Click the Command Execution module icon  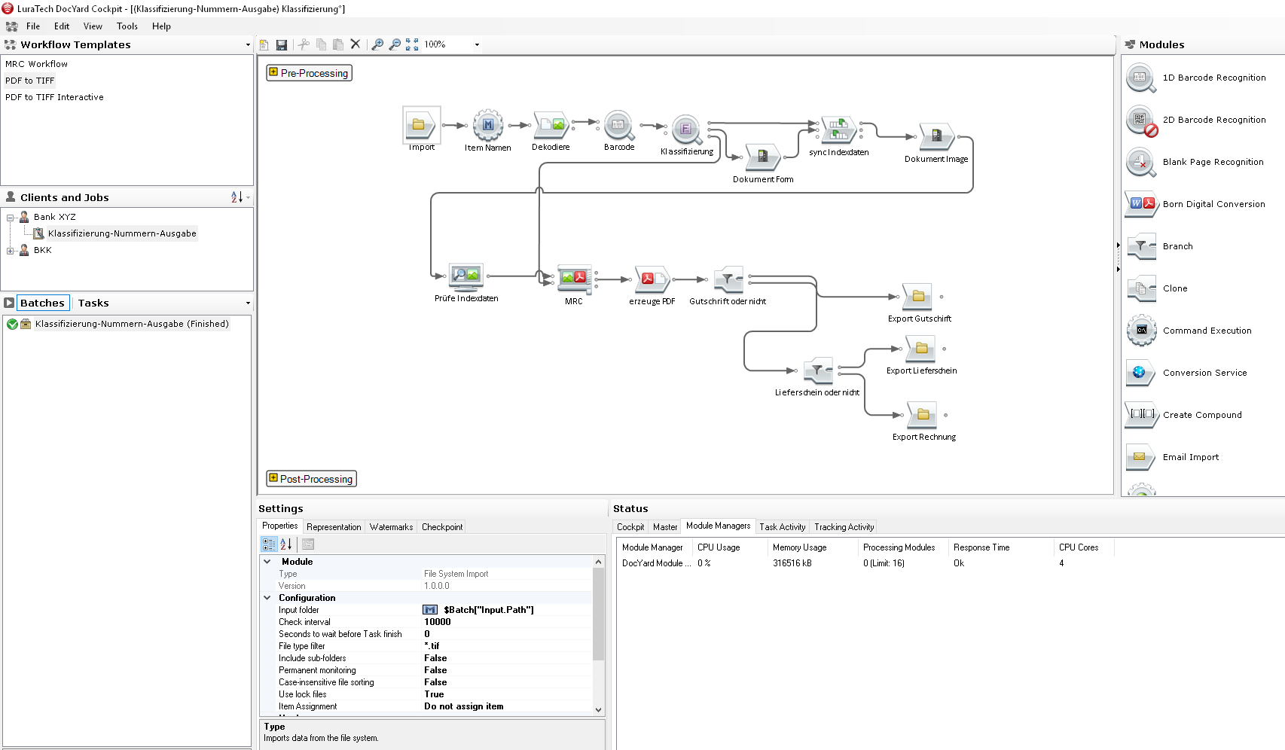[1141, 331]
